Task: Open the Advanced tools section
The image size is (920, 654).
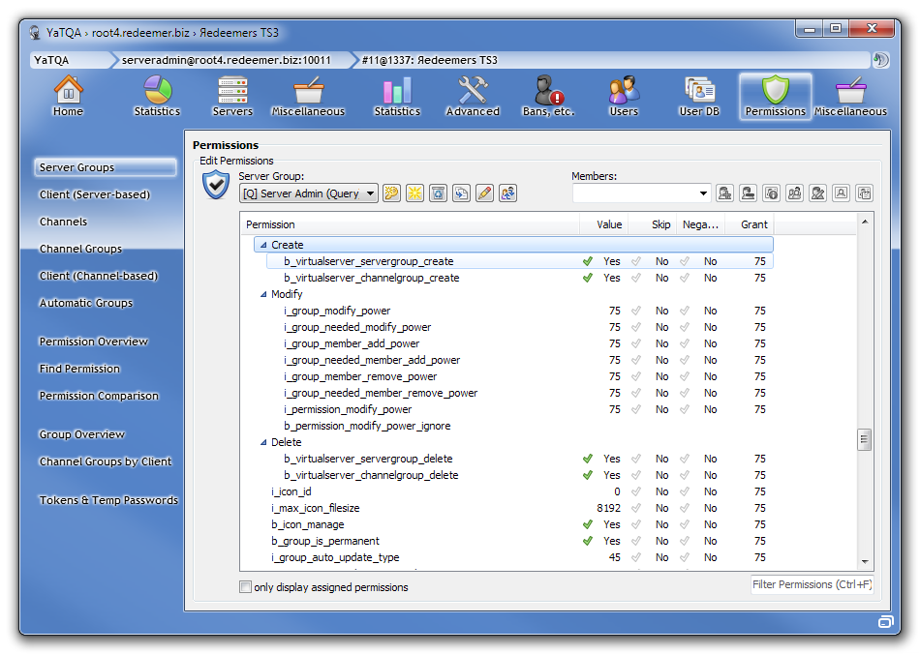Action: tap(473, 96)
